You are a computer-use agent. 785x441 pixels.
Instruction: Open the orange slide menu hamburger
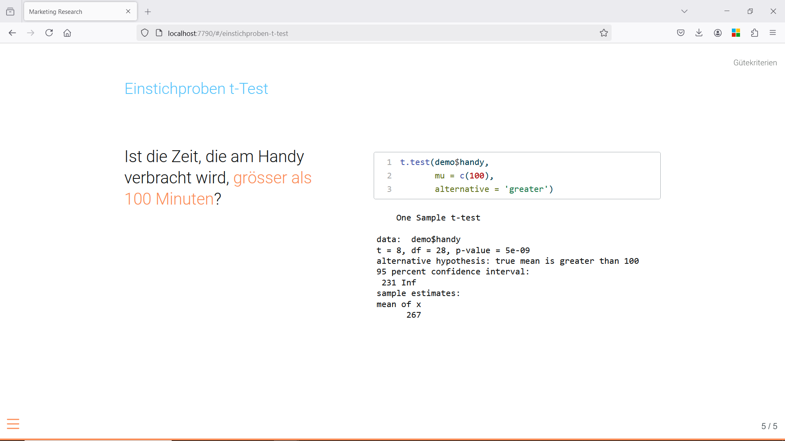pyautogui.click(x=13, y=424)
